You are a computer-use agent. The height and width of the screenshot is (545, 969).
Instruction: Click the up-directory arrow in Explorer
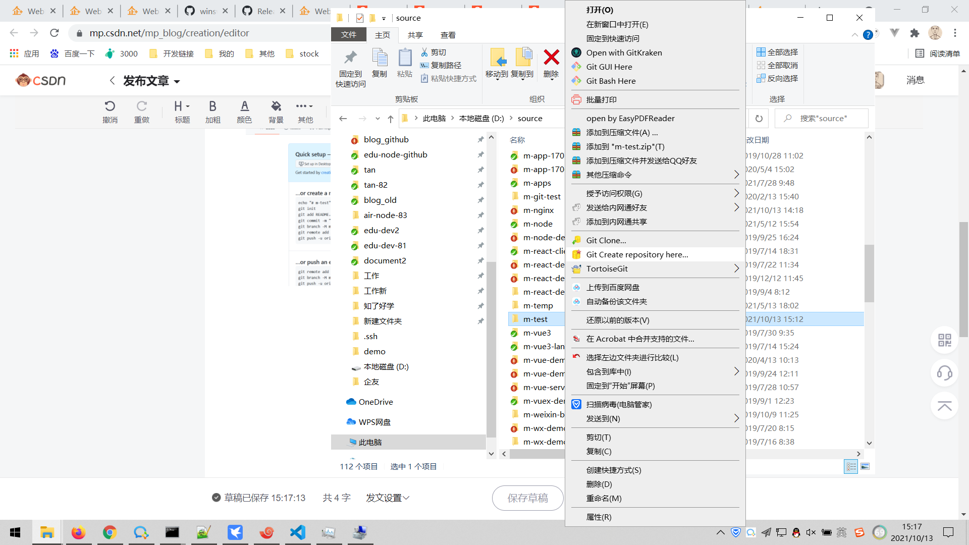pos(390,119)
